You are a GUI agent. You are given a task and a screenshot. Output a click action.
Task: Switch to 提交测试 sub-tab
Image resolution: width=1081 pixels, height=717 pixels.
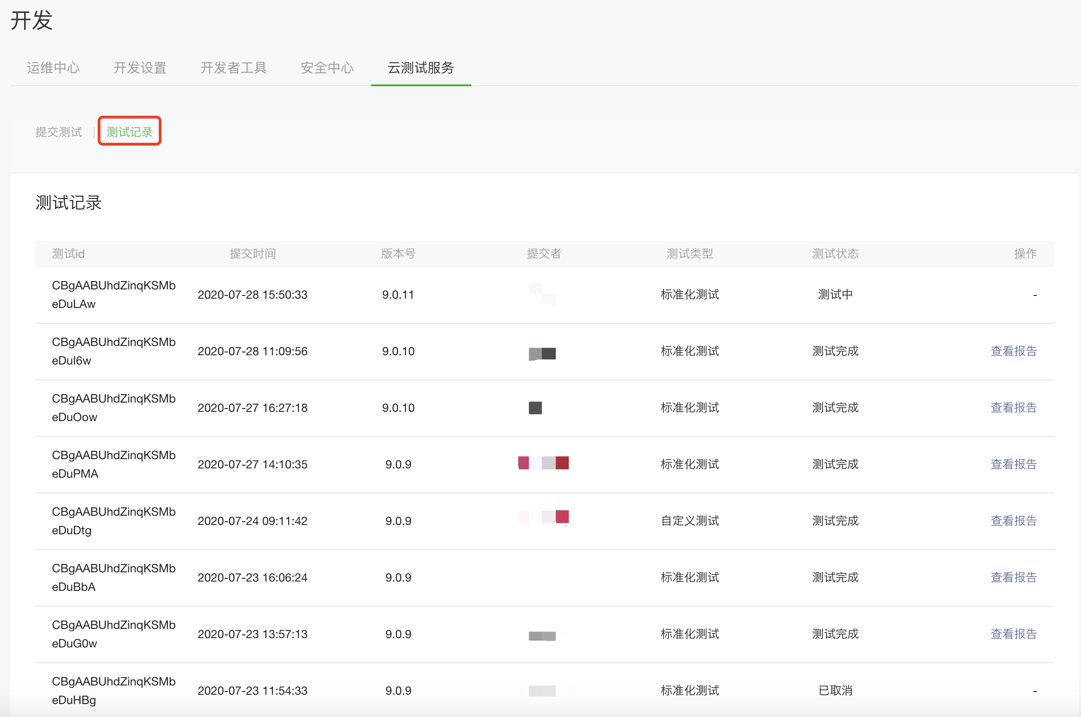[x=58, y=132]
